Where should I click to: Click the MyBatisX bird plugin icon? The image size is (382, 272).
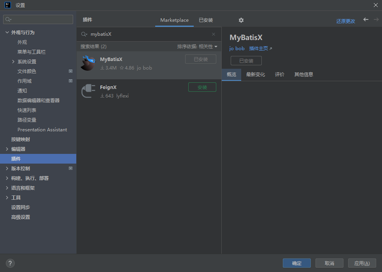click(x=88, y=63)
